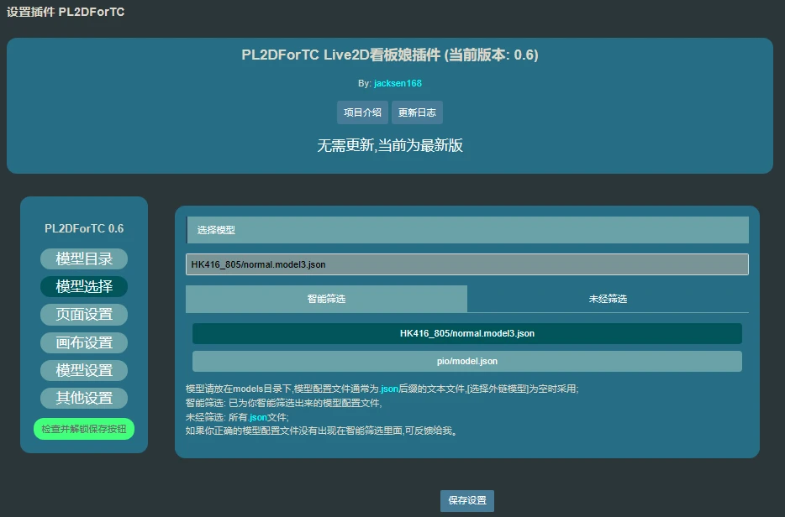Open 画布设置 in the sidebar
This screenshot has width=785, height=517.
coord(84,342)
